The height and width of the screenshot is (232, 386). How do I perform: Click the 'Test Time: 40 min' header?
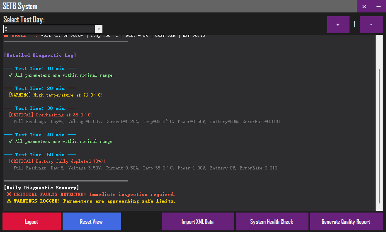[40, 135]
